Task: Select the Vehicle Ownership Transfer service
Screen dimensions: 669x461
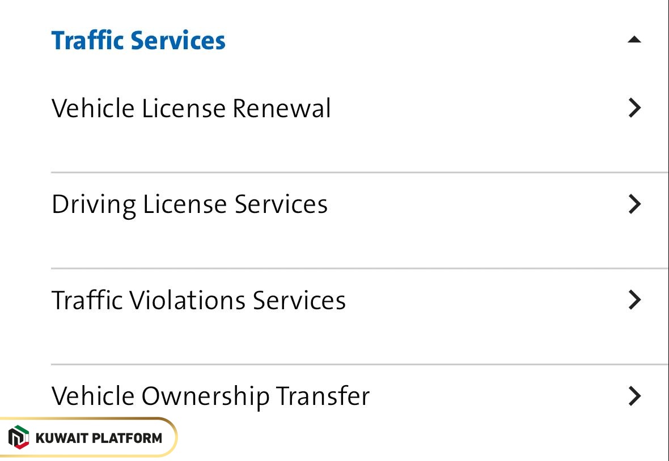Action: [x=210, y=396]
